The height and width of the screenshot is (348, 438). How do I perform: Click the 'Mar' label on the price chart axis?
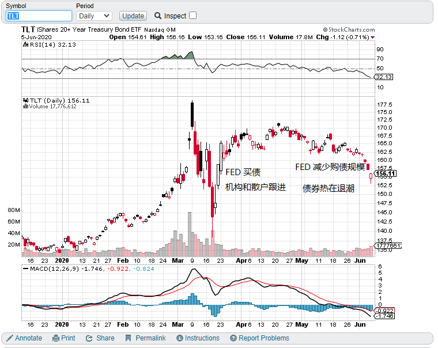(178, 260)
